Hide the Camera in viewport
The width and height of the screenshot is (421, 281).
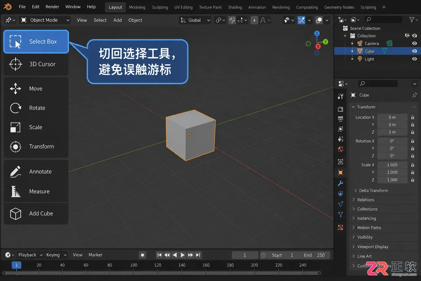pos(414,43)
